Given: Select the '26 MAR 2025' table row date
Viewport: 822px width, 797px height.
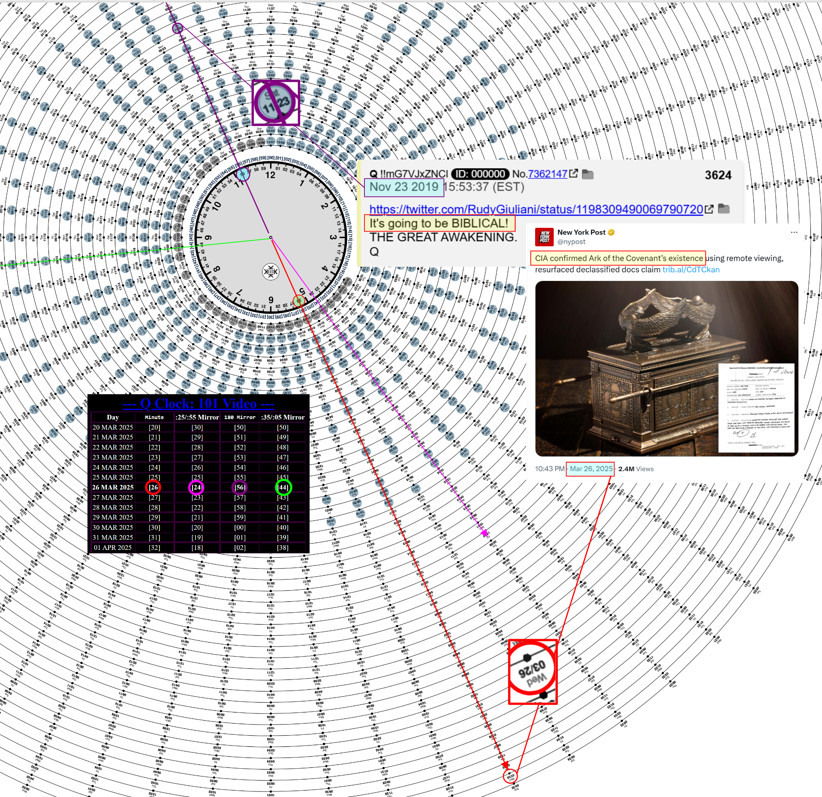Looking at the screenshot, I should pos(113,487).
